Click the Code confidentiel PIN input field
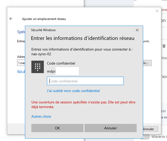This screenshot has width=167, height=141. click(85, 81)
